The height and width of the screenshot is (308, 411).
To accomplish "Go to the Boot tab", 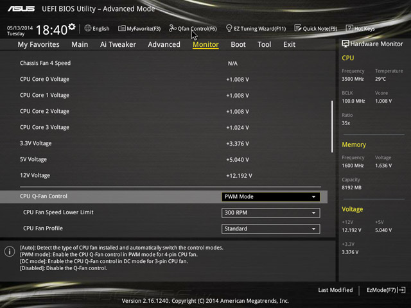I will point(238,44).
